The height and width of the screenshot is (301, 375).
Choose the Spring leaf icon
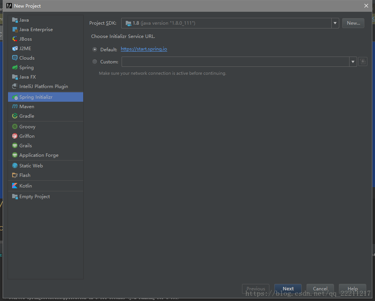pos(15,67)
